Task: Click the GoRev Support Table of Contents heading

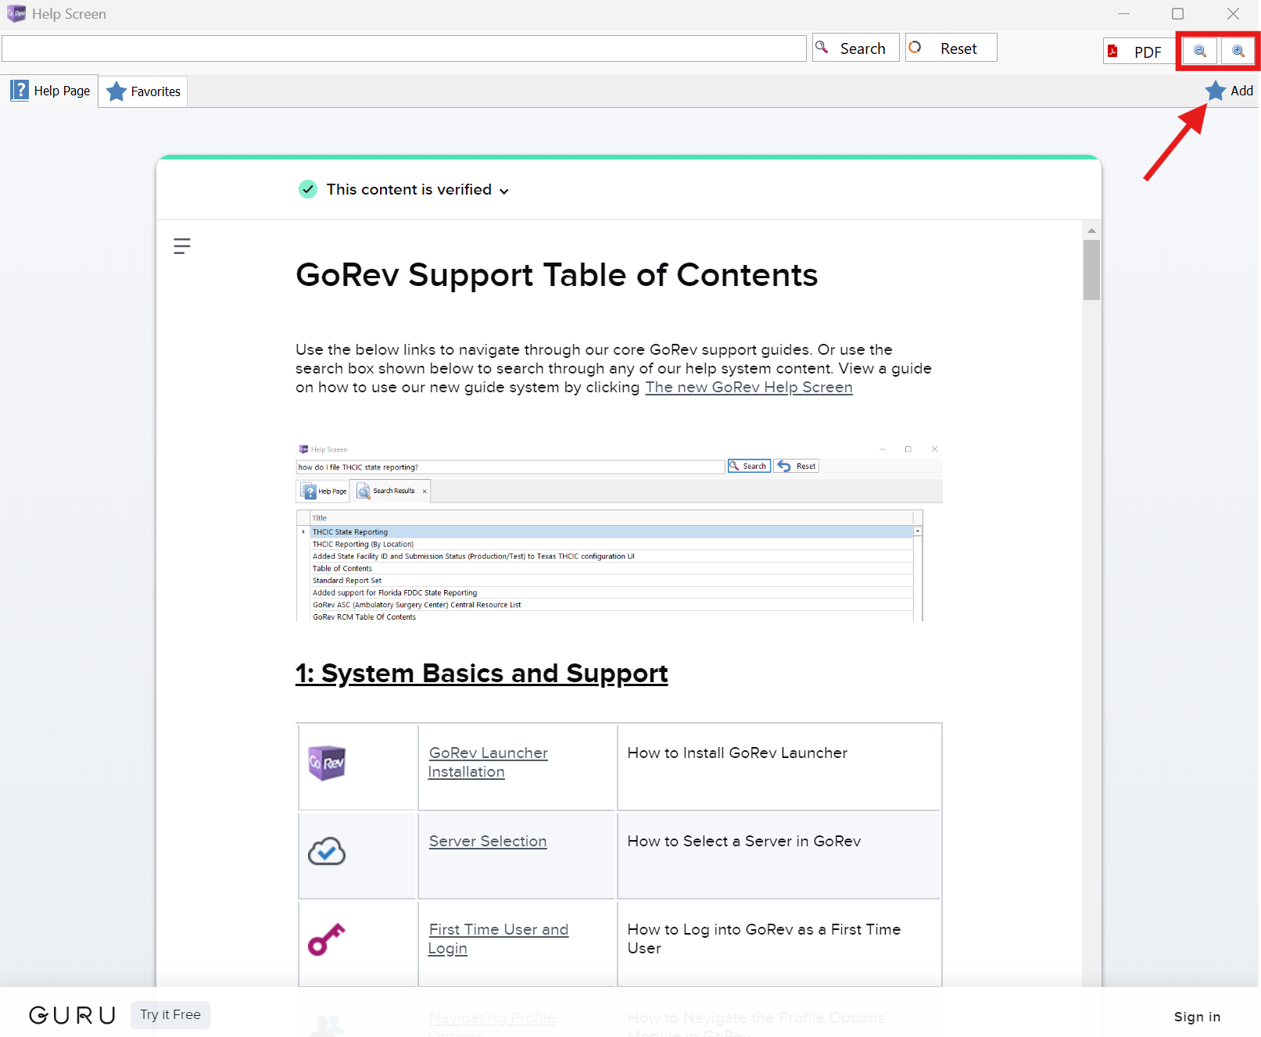Action: 557,275
